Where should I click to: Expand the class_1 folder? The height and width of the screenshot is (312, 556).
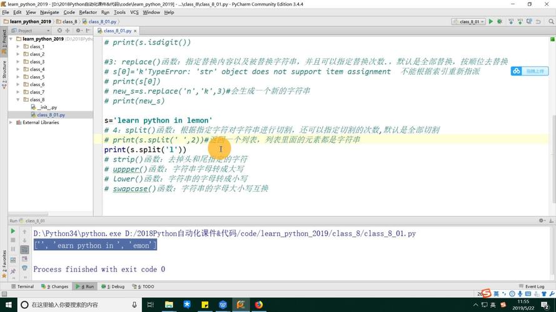[x=18, y=47]
